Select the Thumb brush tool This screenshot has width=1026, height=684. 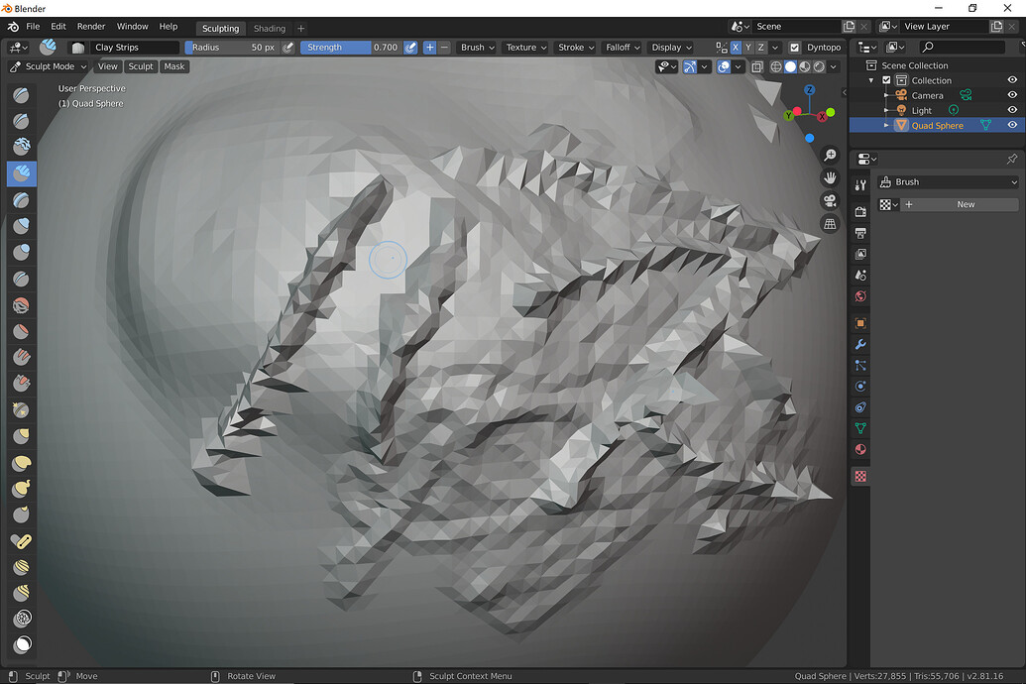[21, 514]
